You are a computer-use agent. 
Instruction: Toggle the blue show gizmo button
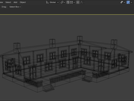pyautogui.click(x=128, y=2)
